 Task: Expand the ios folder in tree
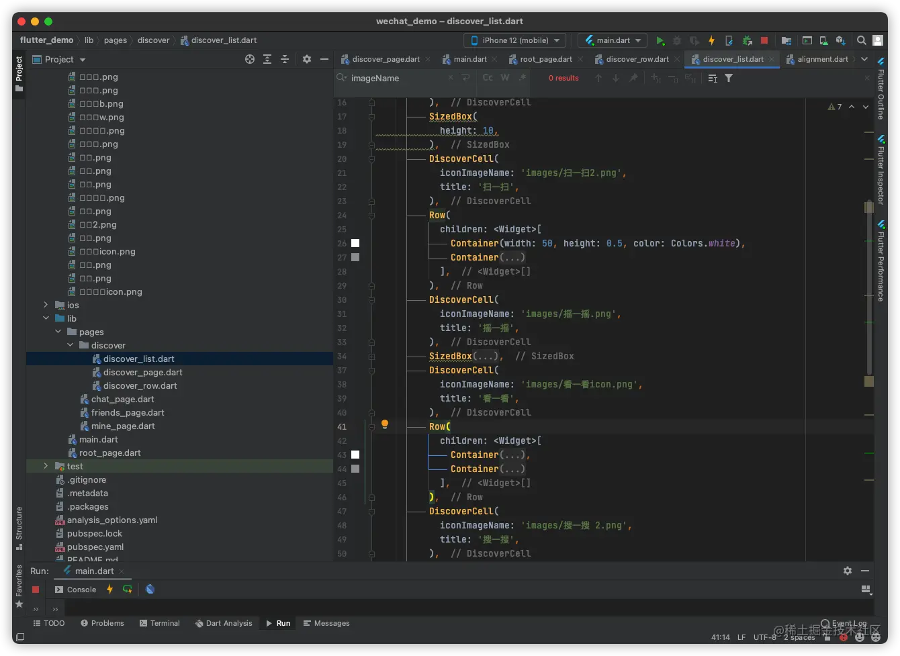(x=46, y=305)
